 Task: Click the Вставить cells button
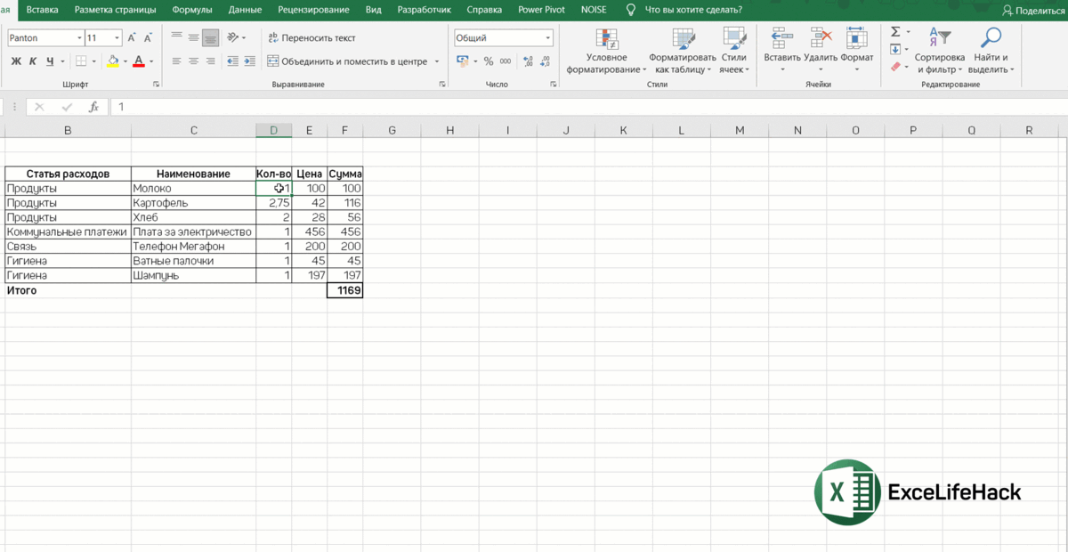pos(782,50)
